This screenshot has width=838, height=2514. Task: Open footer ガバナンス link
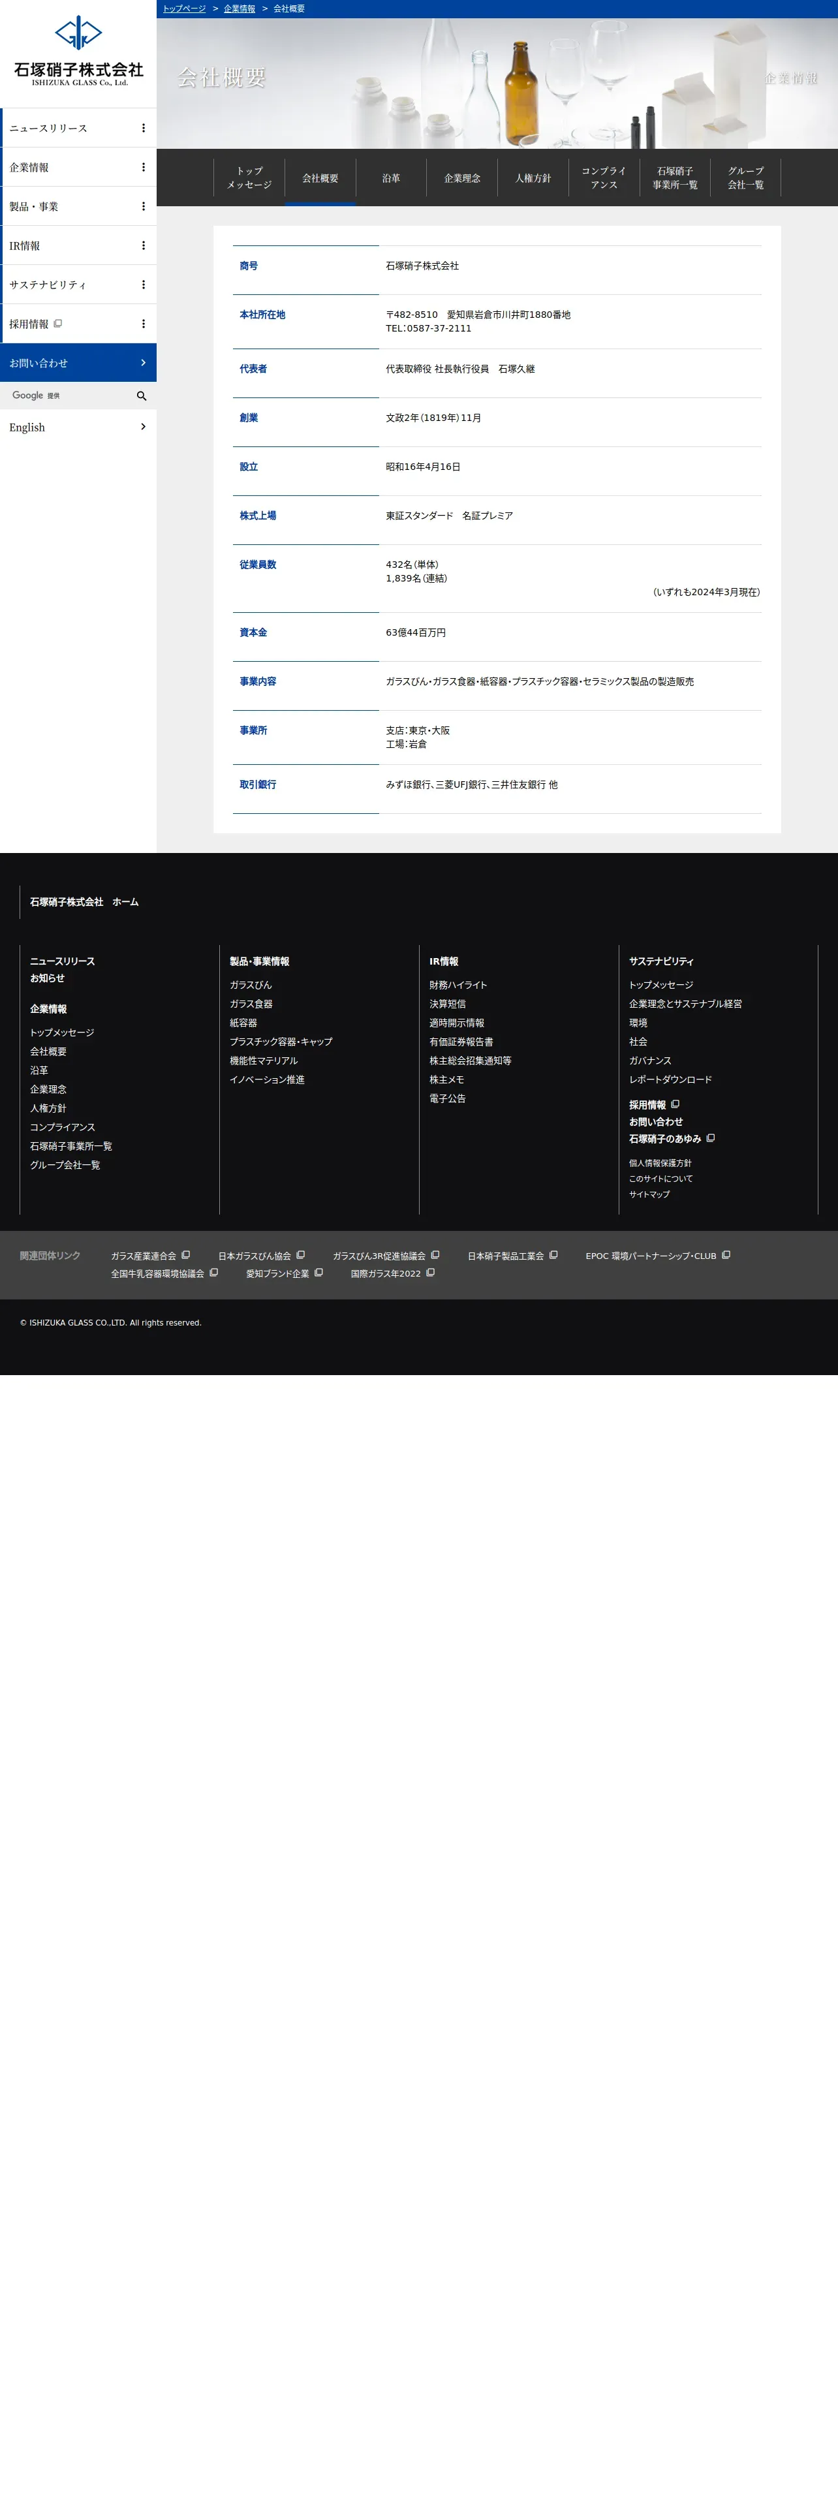point(650,1061)
